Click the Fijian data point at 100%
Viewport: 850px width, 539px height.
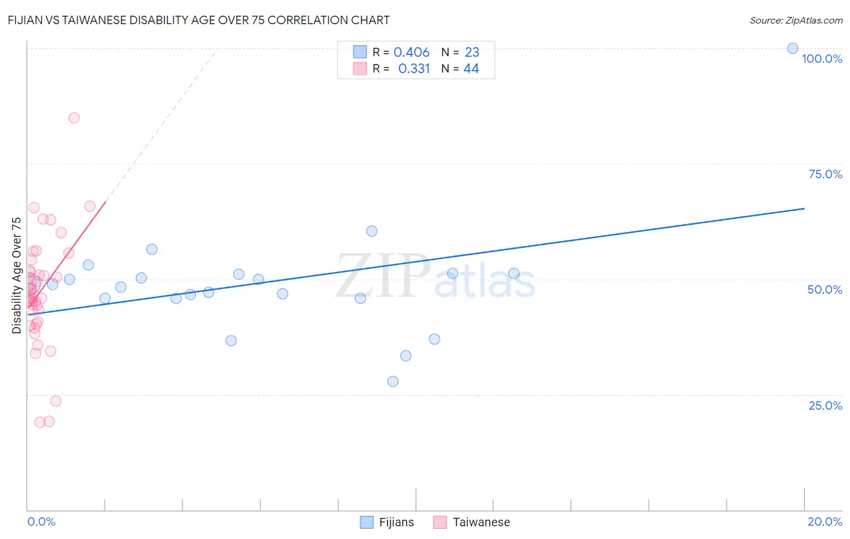(x=793, y=48)
